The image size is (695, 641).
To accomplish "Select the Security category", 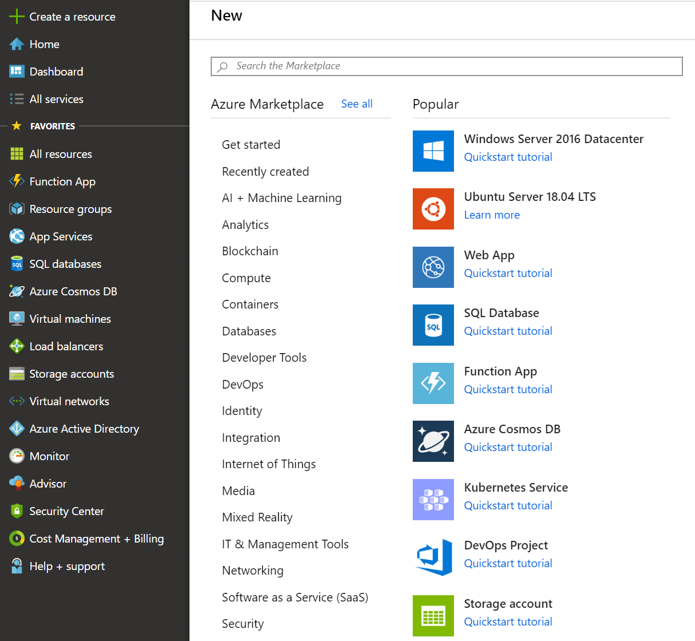I will (x=243, y=624).
